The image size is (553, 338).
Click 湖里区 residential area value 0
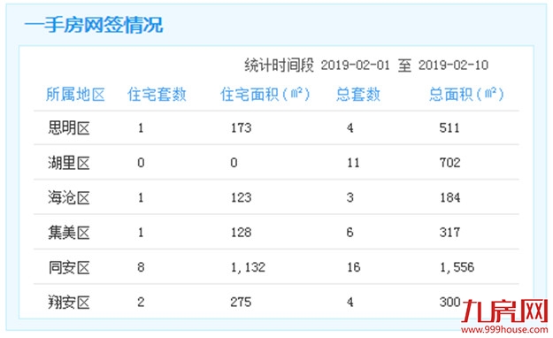[234, 163]
